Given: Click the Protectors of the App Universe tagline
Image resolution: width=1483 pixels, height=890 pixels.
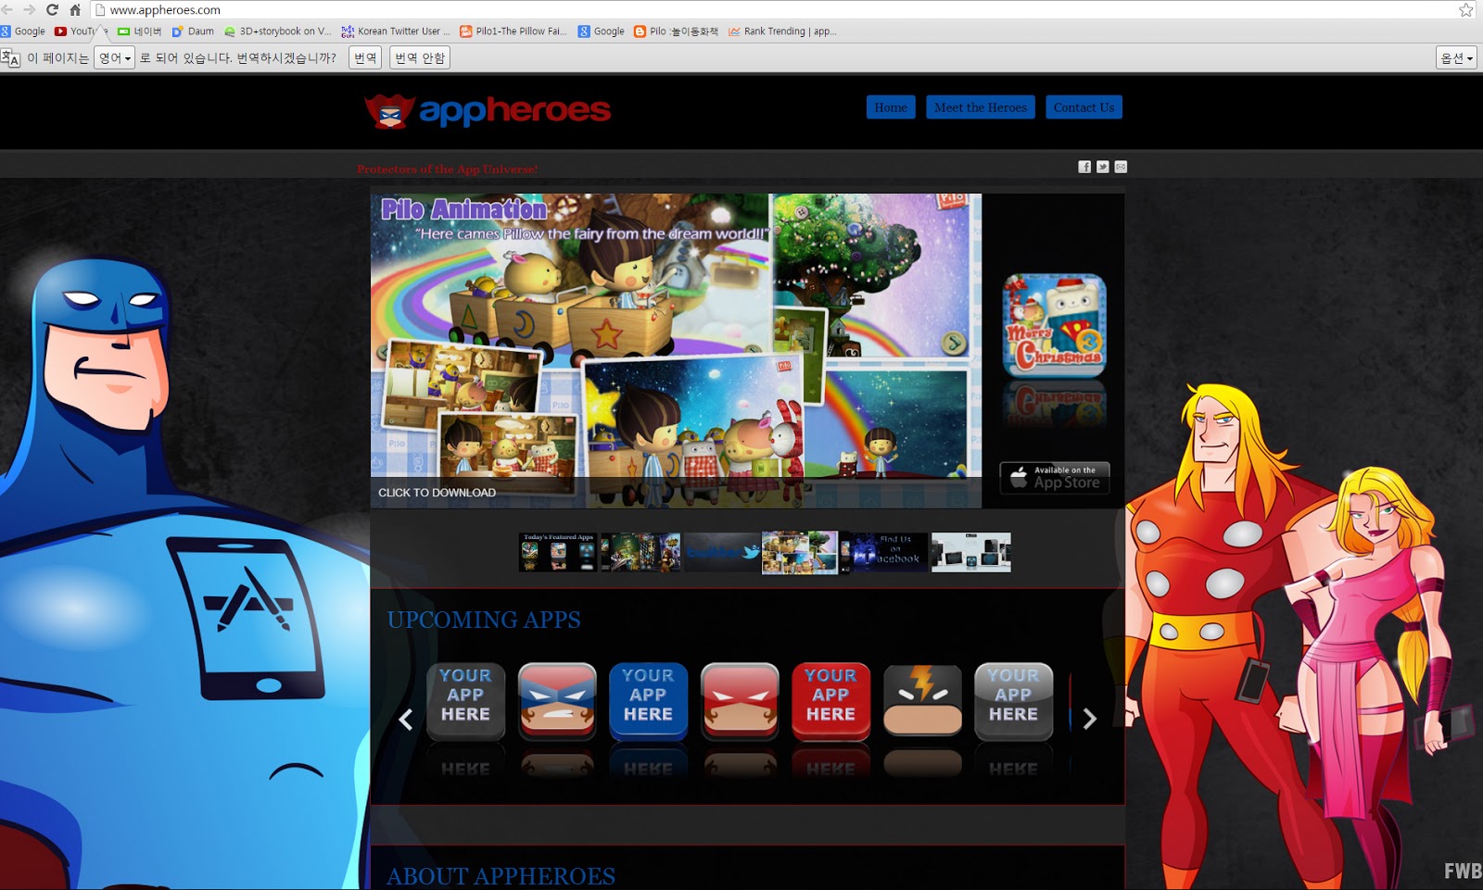Looking at the screenshot, I should 447,169.
